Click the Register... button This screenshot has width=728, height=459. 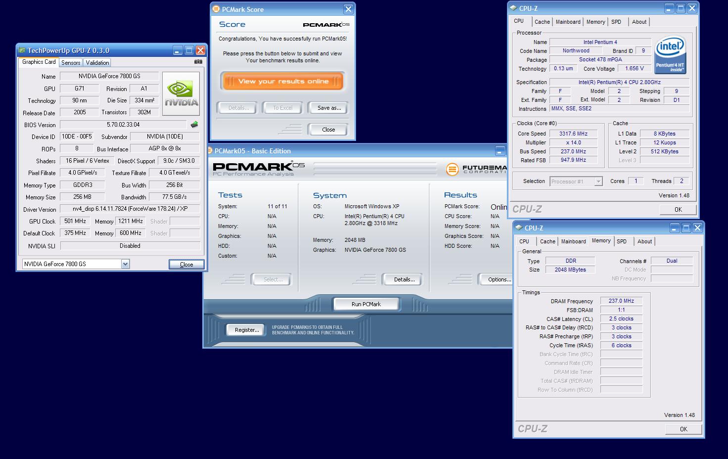coord(247,330)
